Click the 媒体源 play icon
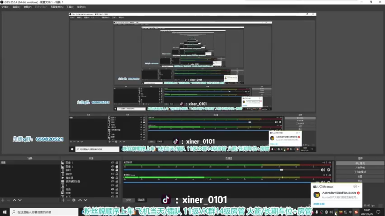Screen dimensions: 385x216 coord(63,178)
